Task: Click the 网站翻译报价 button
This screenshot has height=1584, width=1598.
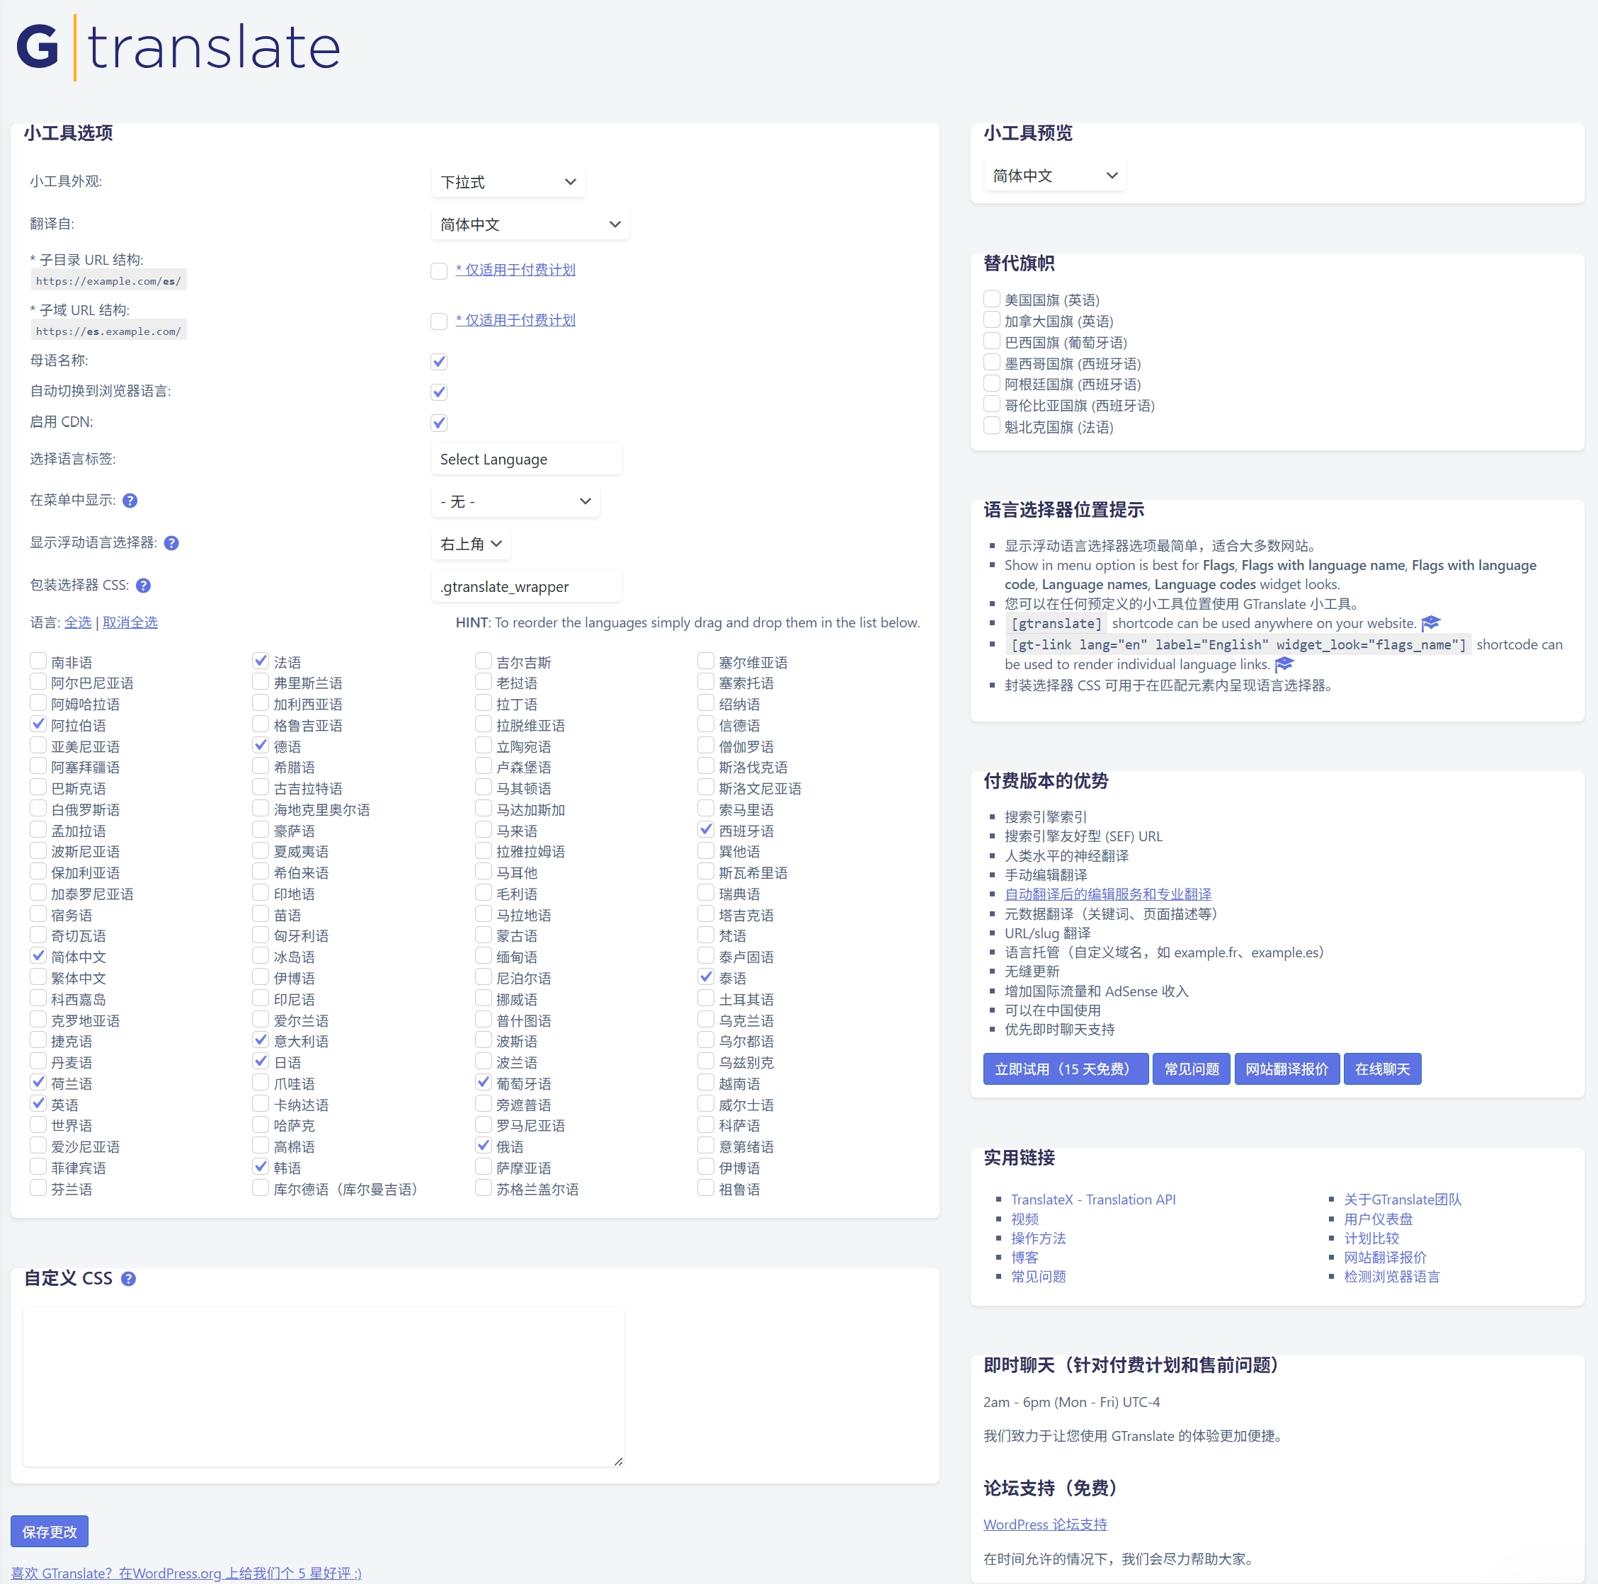Action: tap(1286, 1069)
